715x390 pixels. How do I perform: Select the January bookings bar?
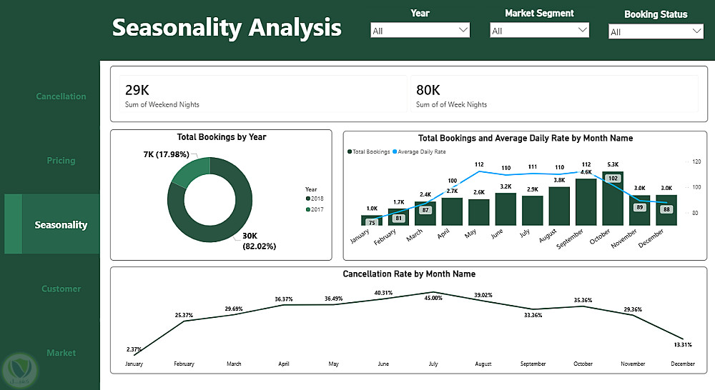click(x=372, y=221)
